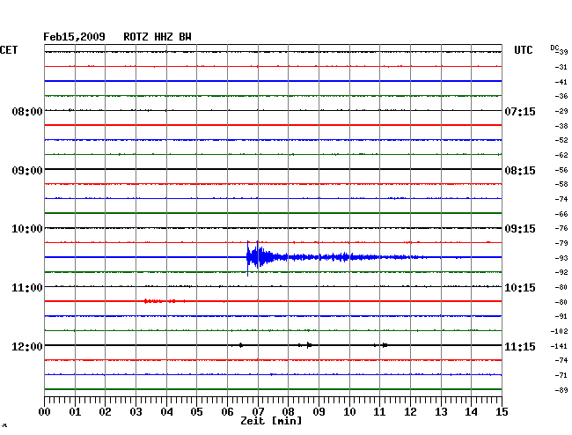Click the 07 minute axis tick label
This screenshot has width=572, height=435.
pos(258,412)
